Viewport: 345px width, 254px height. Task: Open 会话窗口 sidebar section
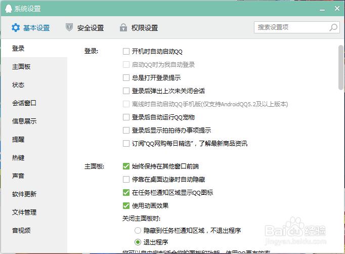[x=34, y=103]
